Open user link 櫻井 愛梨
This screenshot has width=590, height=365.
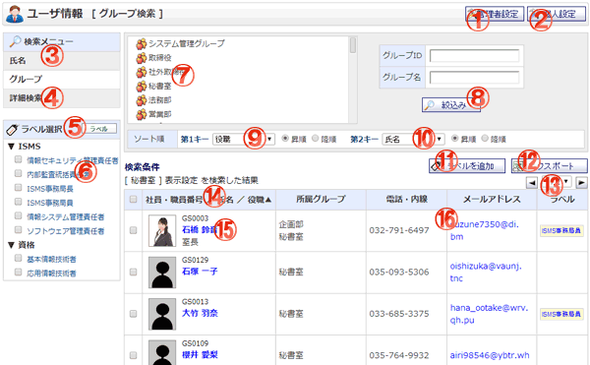200,355
